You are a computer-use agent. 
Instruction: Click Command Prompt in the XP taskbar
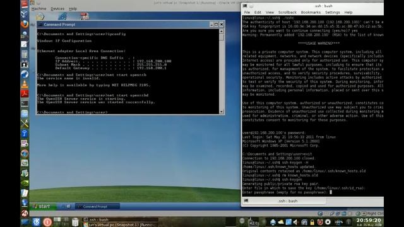[x=97, y=206]
